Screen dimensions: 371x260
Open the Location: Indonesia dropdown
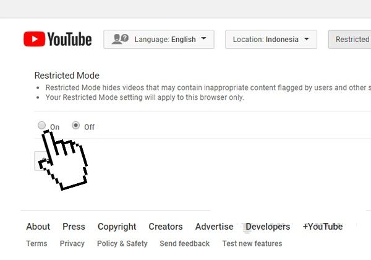(271, 39)
